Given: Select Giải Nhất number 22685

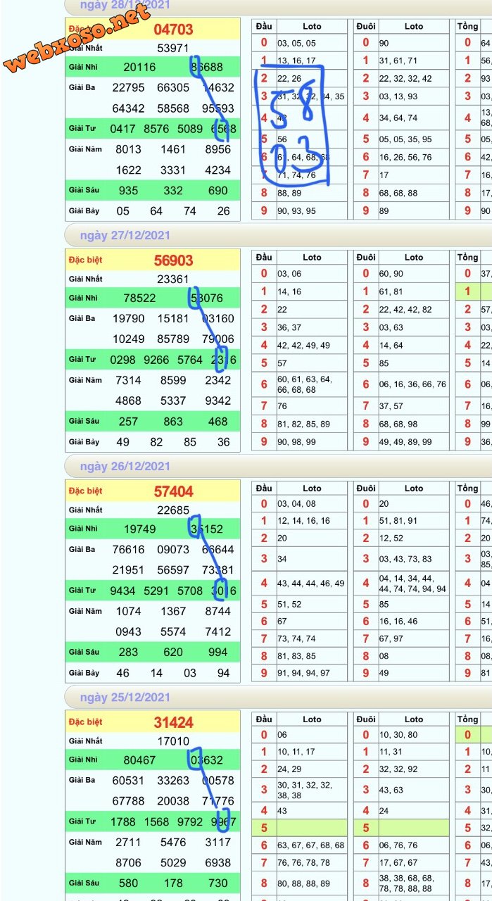Looking at the screenshot, I should pos(173,510).
